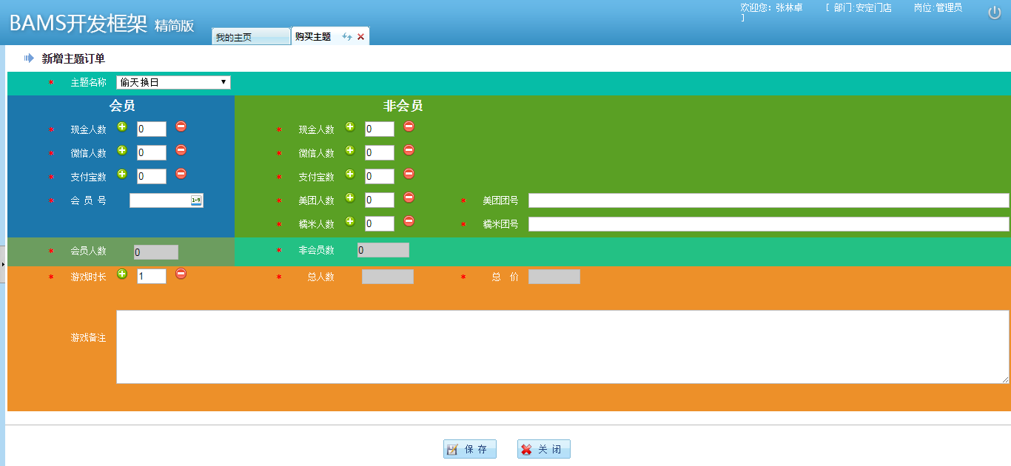Click plus icon for member cash count
This screenshot has height=466, width=1011.
tap(122, 126)
